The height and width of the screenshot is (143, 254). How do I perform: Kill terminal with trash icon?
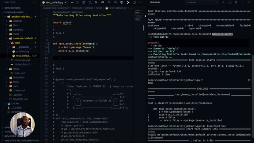coord(236,2)
